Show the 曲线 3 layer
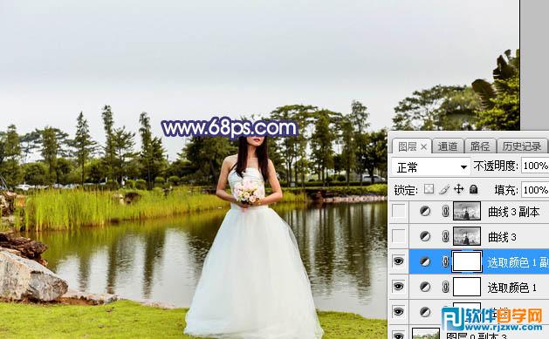Image resolution: width=549 pixels, height=339 pixels. pyautogui.click(x=399, y=236)
